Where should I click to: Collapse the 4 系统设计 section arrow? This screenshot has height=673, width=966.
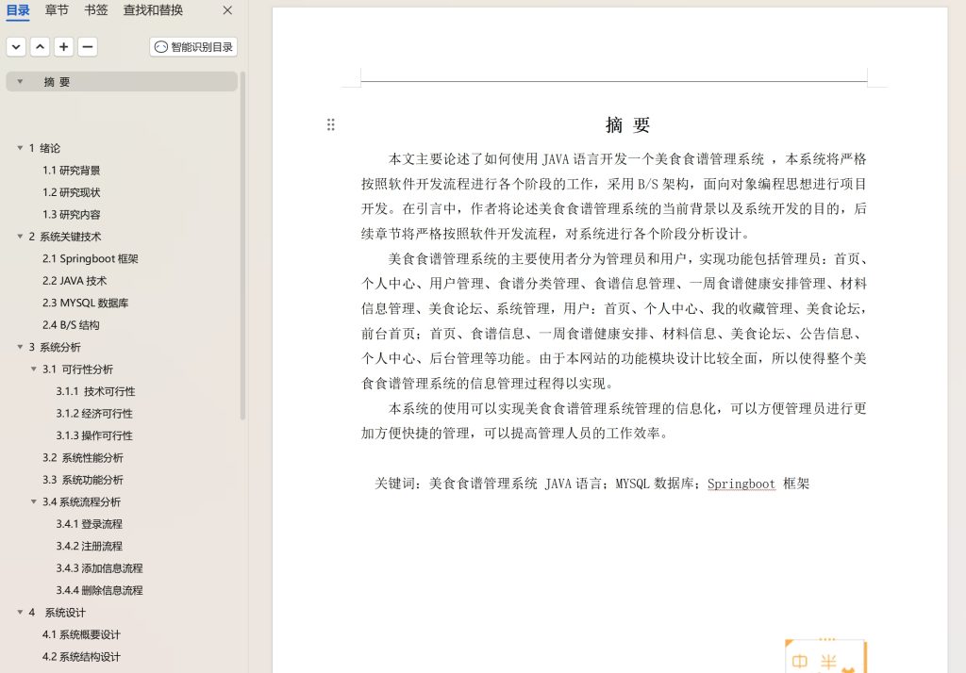tap(21, 613)
